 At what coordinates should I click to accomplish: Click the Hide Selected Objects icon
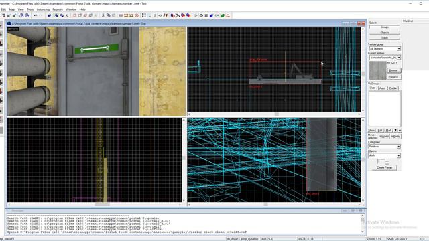tap(74, 15)
